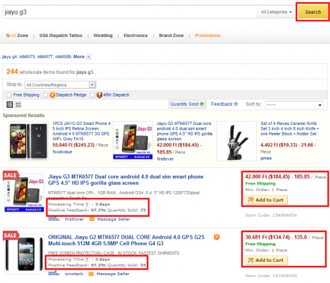Viewport: 330px width, 283px height.
Task: Click Quantity Sold green sort arrow
Action: [201, 104]
